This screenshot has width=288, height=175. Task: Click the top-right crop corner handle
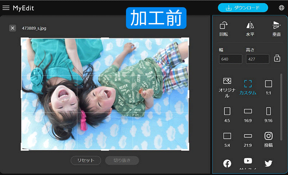pyautogui.click(x=188, y=39)
